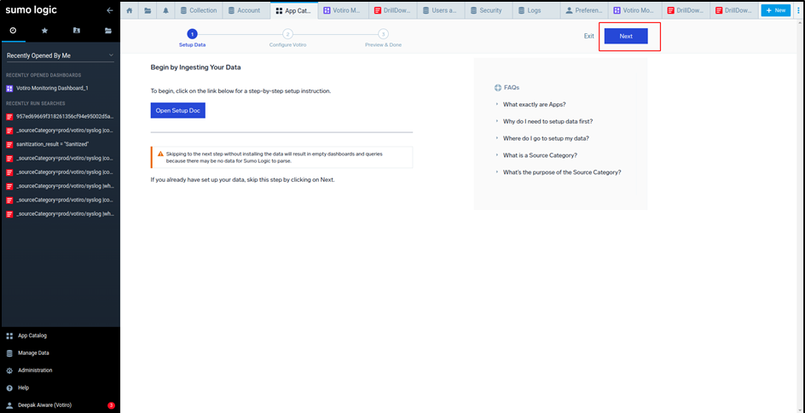The image size is (805, 413).
Task: Click the + New tab button
Action: click(x=776, y=10)
